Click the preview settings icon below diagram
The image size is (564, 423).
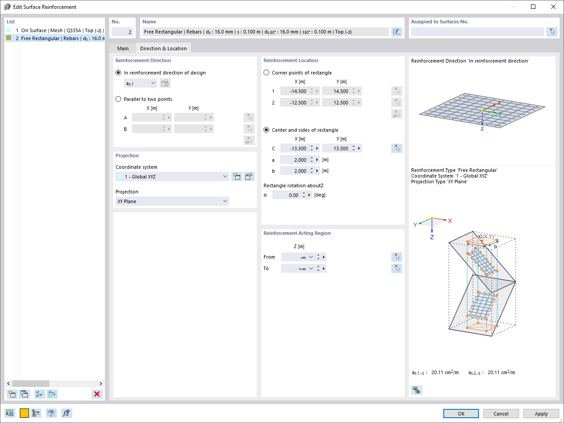416,390
